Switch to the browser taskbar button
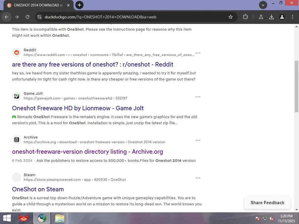 [42, 218]
